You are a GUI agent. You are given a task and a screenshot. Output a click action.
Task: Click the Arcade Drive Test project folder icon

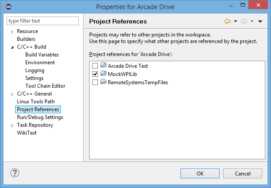click(104, 66)
